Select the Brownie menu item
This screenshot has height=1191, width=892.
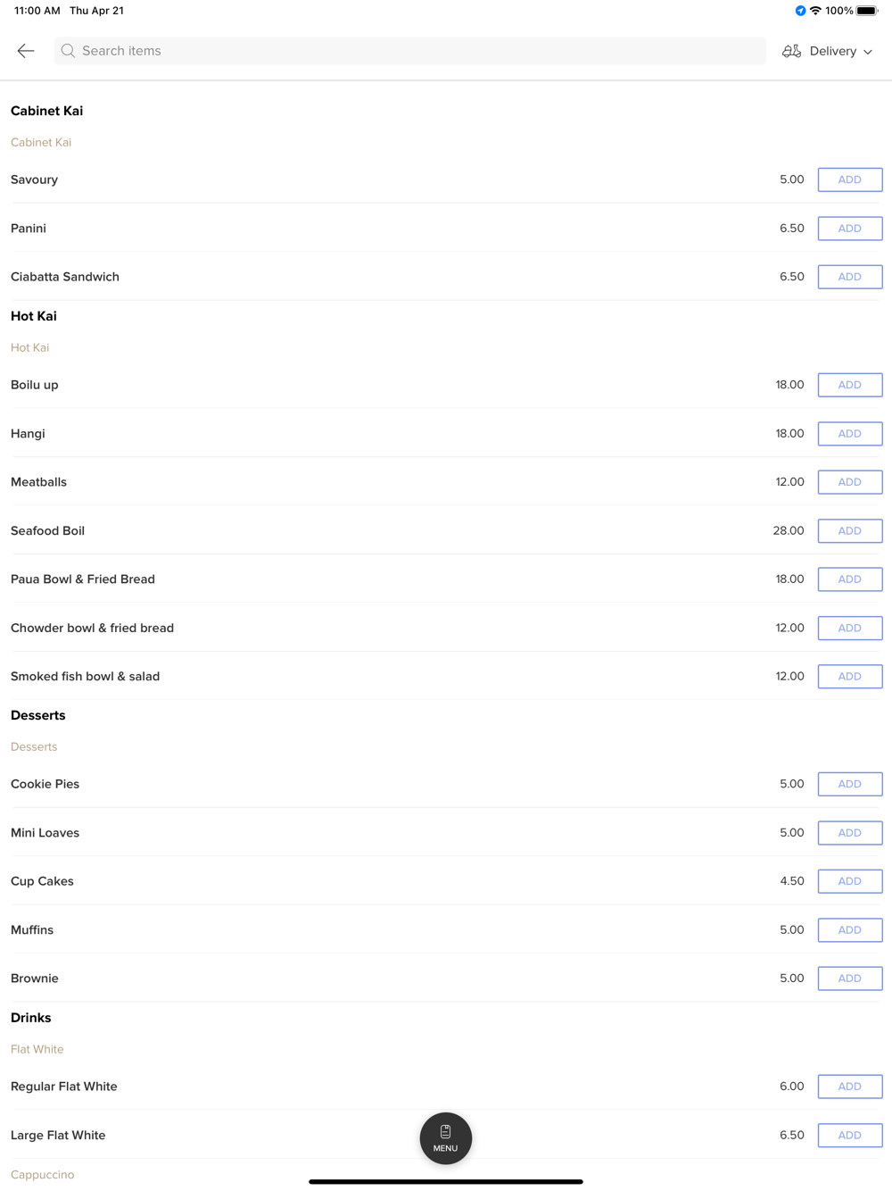(x=35, y=979)
